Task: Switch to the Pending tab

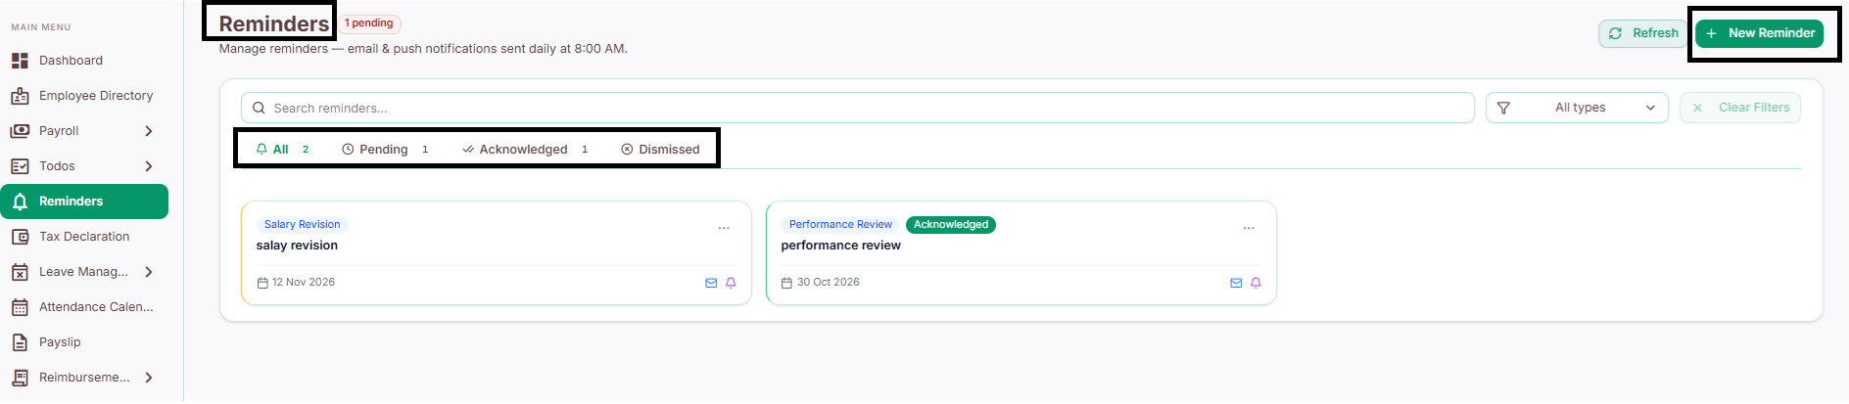Action: [x=385, y=149]
